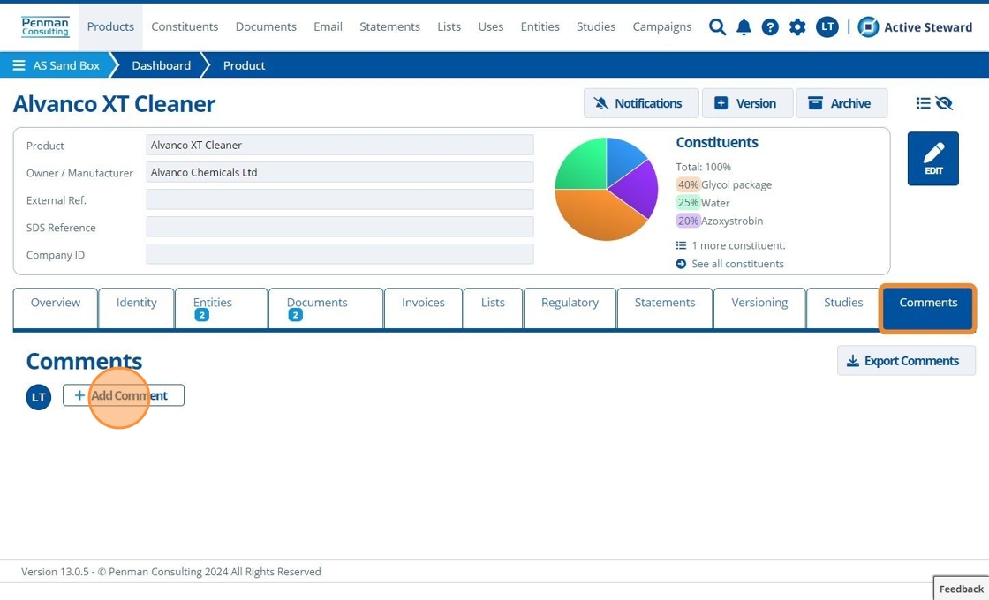Click the SDS Reference field
The height and width of the screenshot is (600, 989).
pyautogui.click(x=340, y=227)
